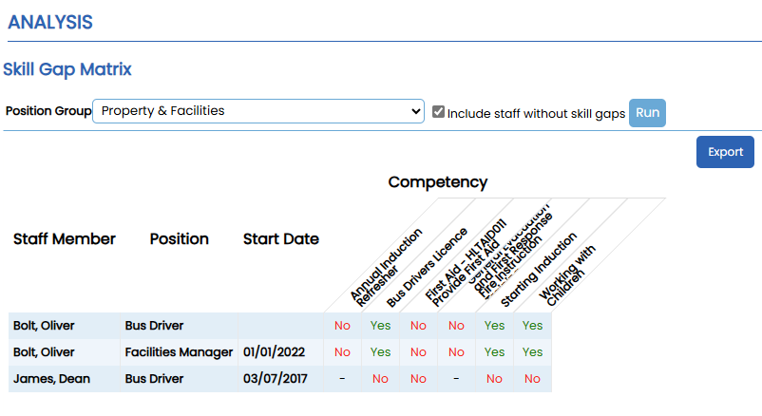Open the Position Group dropdown
This screenshot has width=762, height=416.
pyautogui.click(x=258, y=111)
